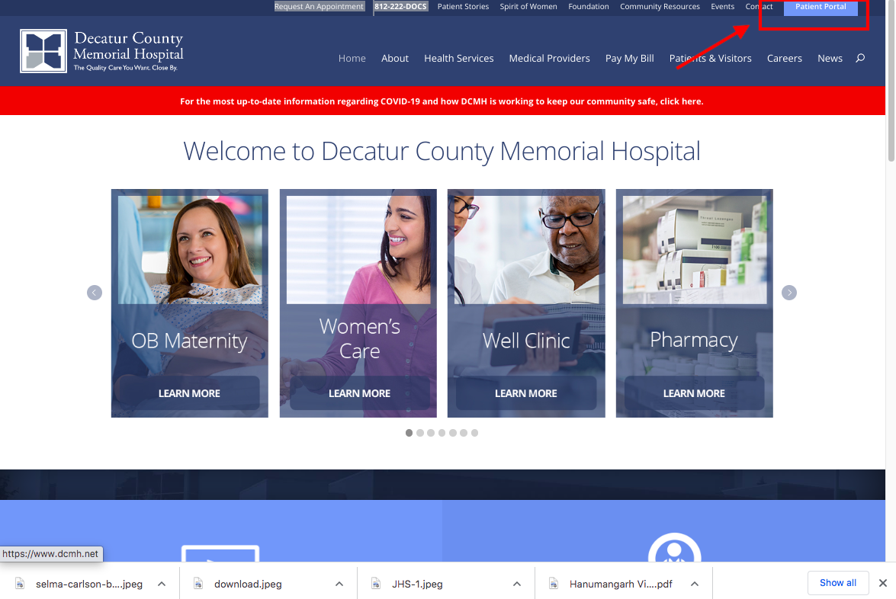Viewport: 896px width, 599px height.
Task: Click the previous carousel arrow
Action: tap(94, 293)
